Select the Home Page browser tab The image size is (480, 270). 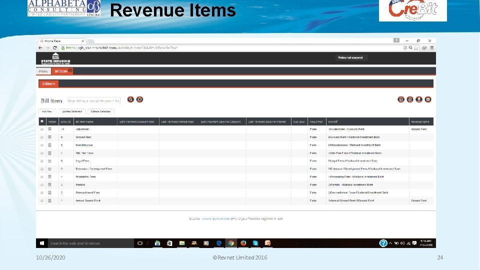pyautogui.click(x=61, y=40)
